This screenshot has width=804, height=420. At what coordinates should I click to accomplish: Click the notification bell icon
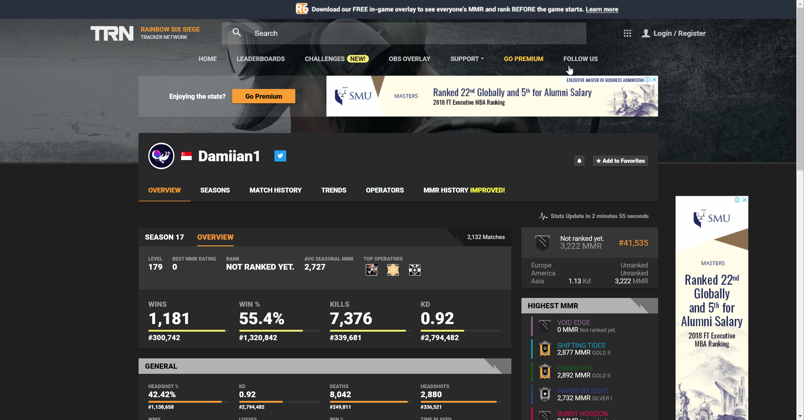tap(579, 161)
